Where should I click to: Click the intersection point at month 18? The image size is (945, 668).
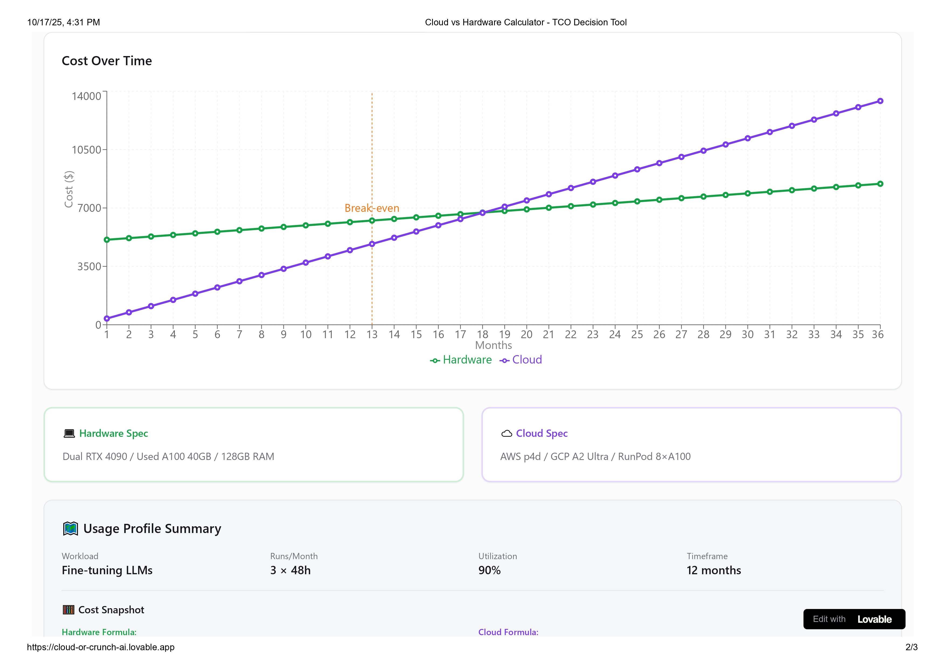pyautogui.click(x=482, y=213)
